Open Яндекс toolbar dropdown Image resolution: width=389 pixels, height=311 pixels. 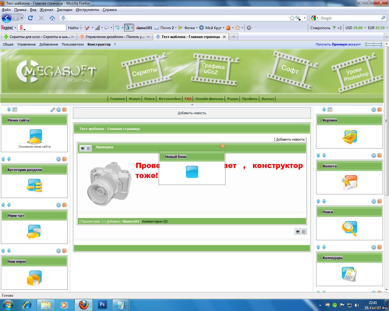(x=15, y=28)
